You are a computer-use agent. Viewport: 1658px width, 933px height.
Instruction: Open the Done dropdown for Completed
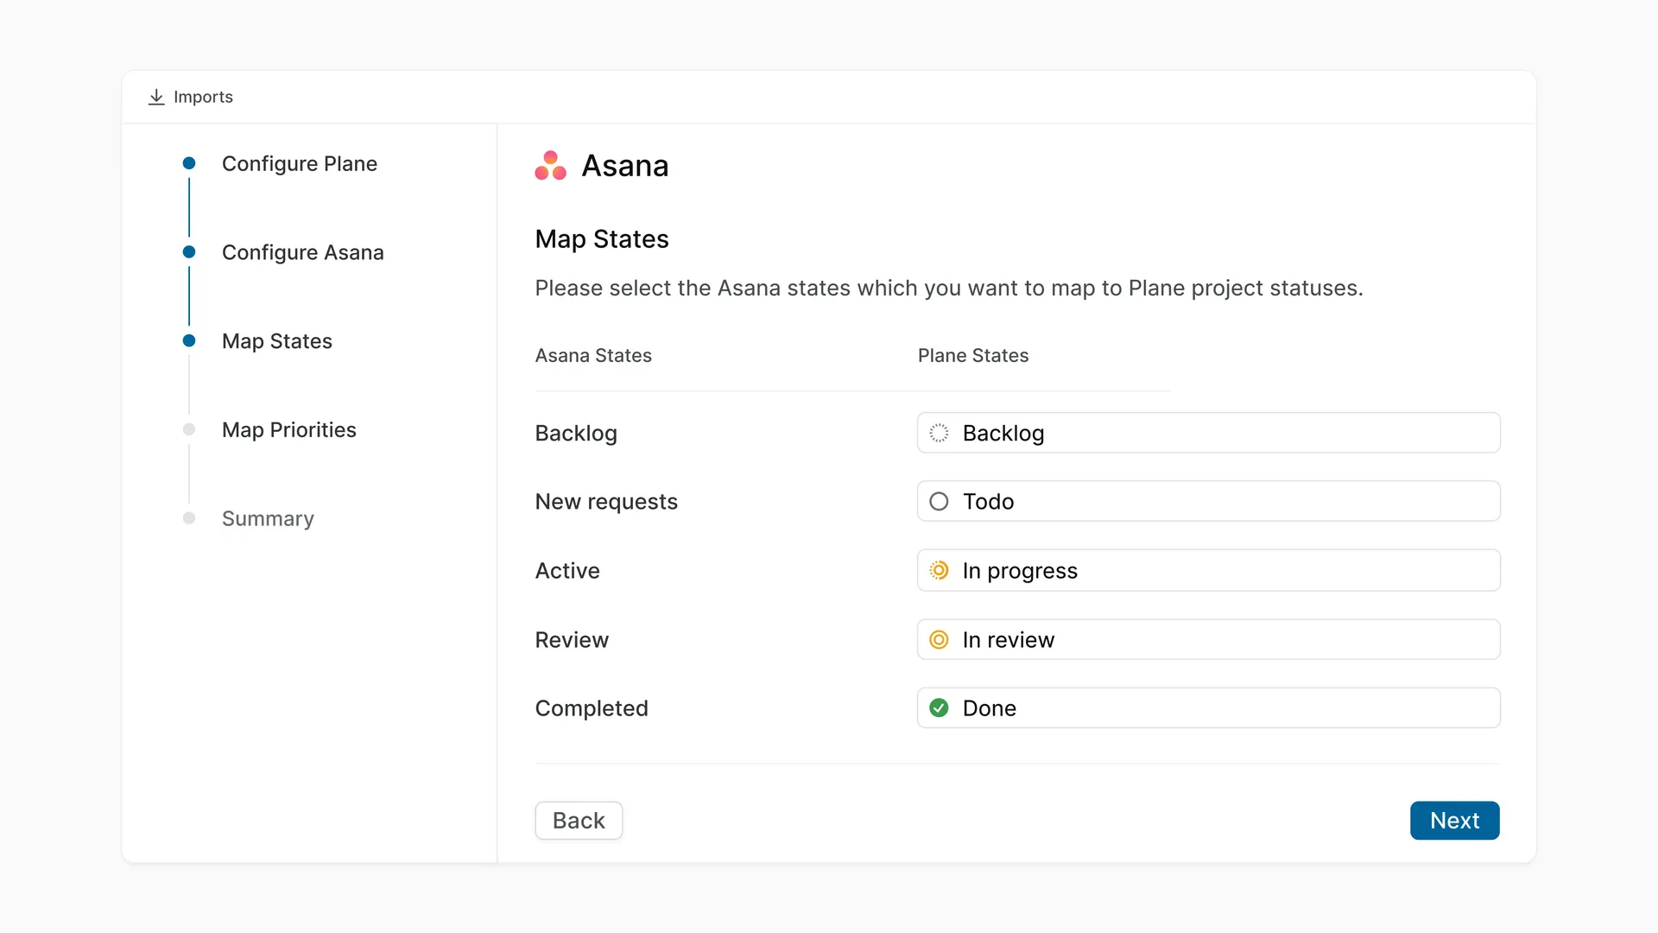click(1208, 708)
